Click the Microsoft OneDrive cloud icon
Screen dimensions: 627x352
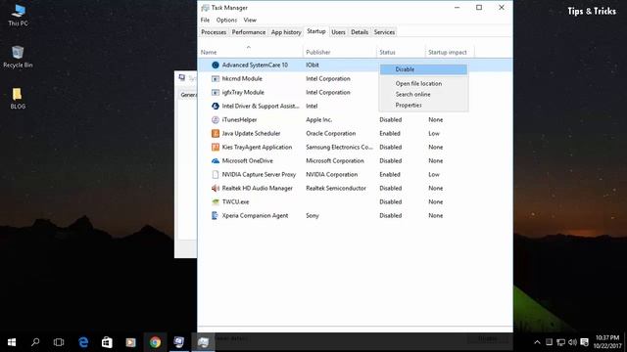[216, 160]
